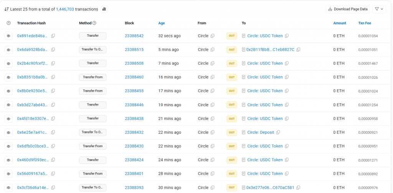The width and height of the screenshot is (393, 193).
Task: Copy transaction hash 0x6da9528bda
Action: 53,50
